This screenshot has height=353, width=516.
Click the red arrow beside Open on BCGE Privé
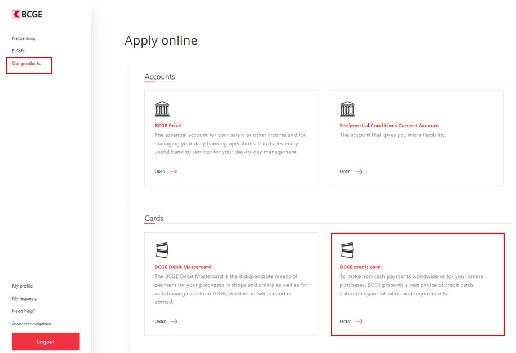[174, 171]
